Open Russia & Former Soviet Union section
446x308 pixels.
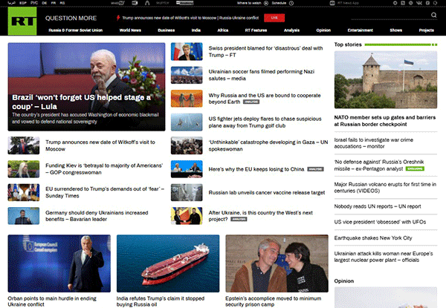tap(75, 30)
